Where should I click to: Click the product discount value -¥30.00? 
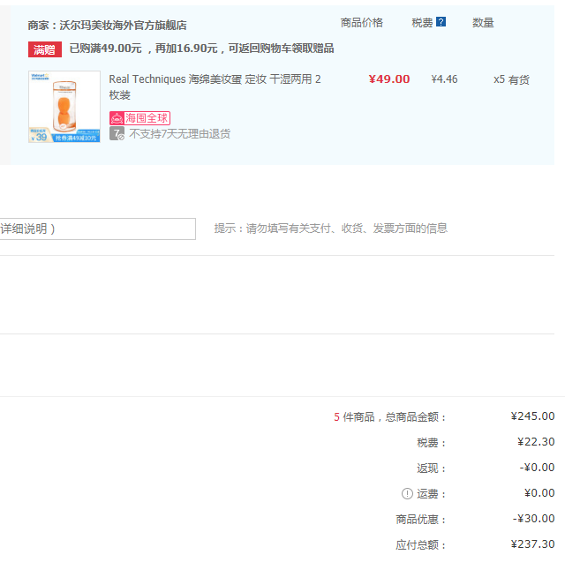coord(533,519)
